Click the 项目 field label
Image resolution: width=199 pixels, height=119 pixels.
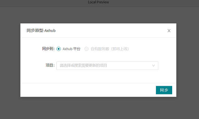click(50, 65)
